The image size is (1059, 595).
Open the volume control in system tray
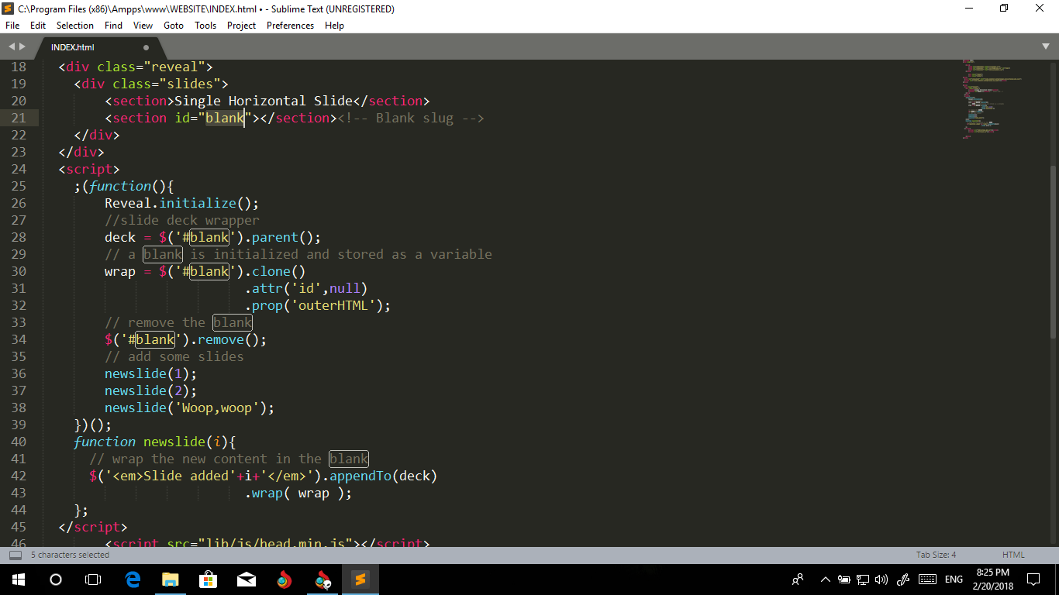coord(881,579)
